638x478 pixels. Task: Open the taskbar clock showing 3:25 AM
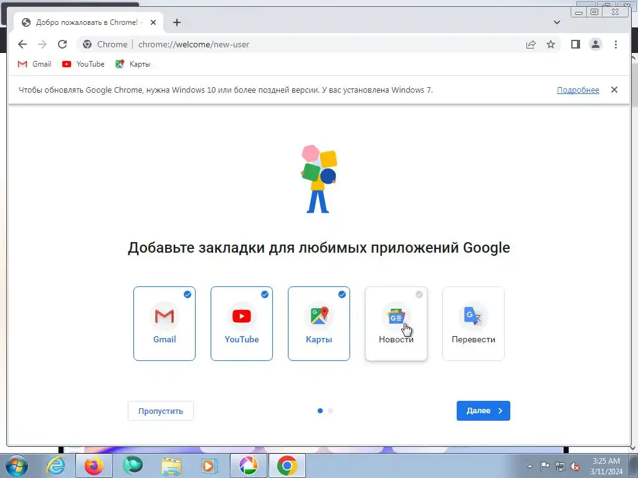[x=606, y=466]
